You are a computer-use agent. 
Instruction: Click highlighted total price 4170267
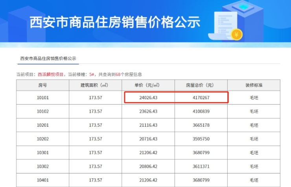pos(202,97)
